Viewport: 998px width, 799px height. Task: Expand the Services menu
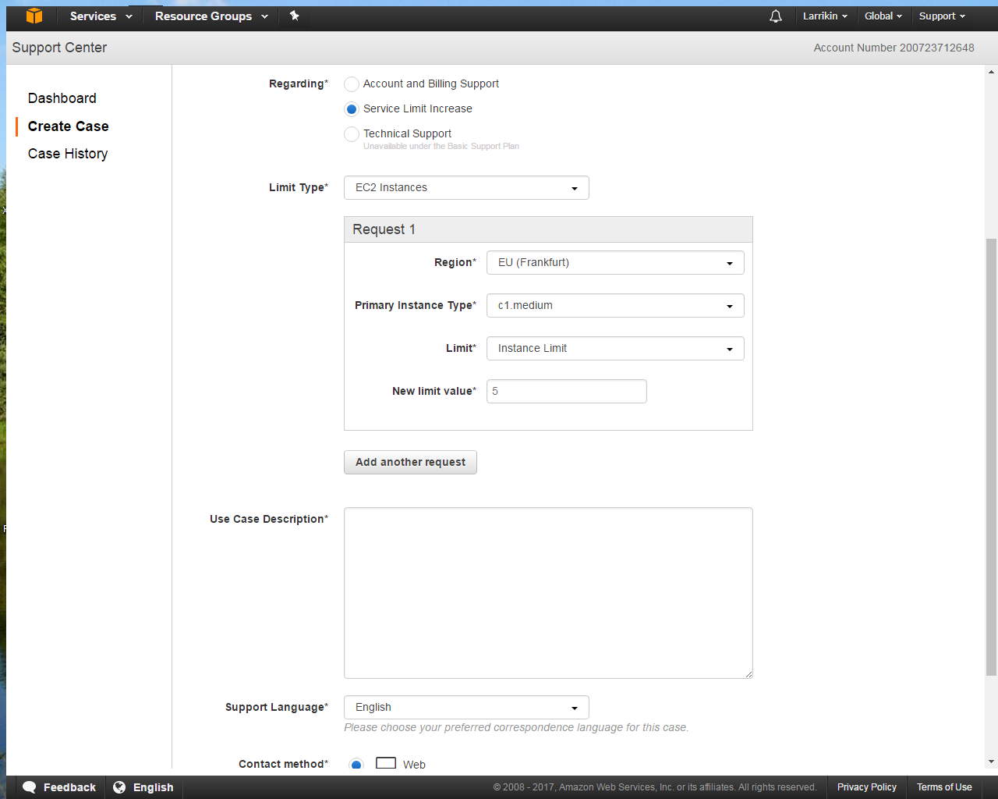(101, 16)
